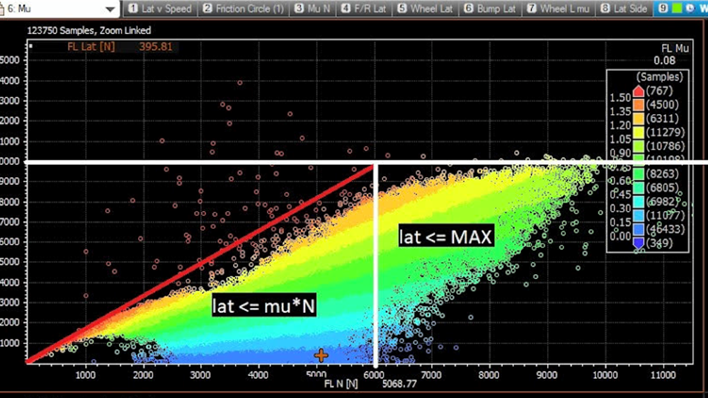Click the 1.50 legend scale value

pos(620,98)
